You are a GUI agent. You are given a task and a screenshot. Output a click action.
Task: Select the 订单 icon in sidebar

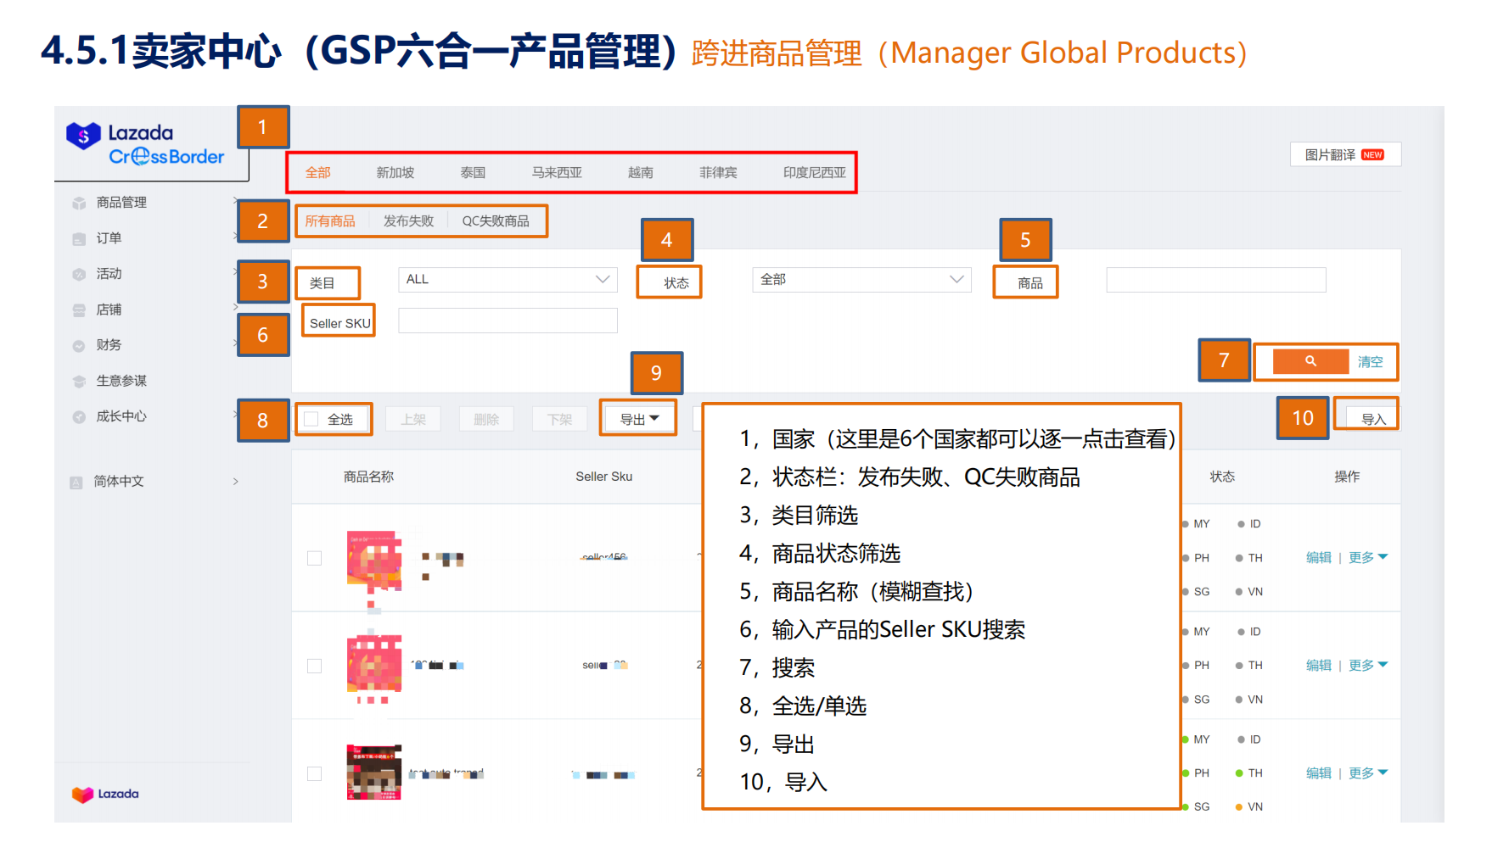coord(79,238)
